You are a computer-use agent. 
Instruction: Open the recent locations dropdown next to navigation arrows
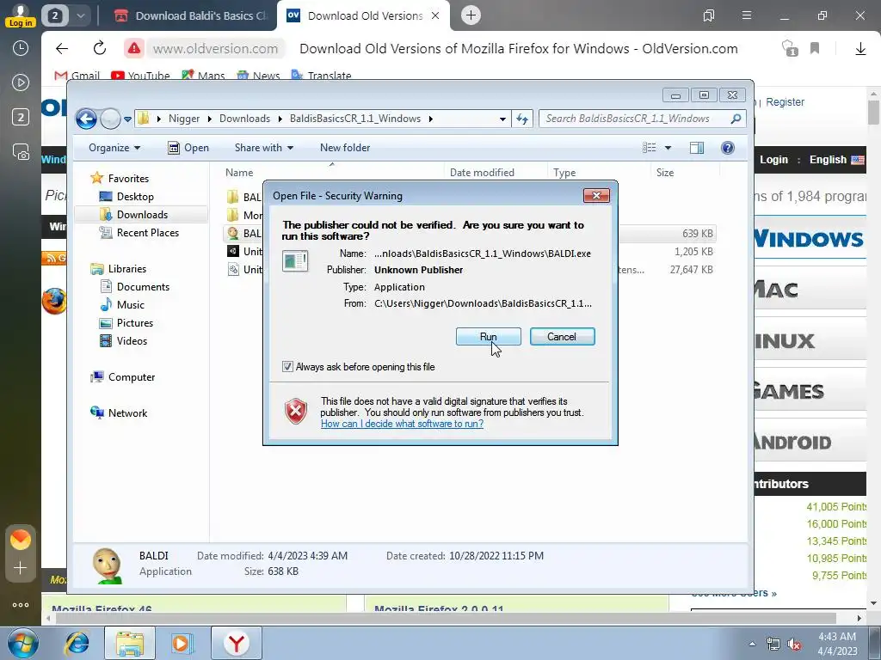127,119
